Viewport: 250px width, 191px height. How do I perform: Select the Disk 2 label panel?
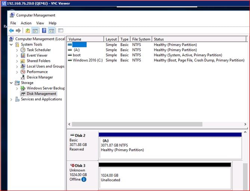[x=83, y=145]
